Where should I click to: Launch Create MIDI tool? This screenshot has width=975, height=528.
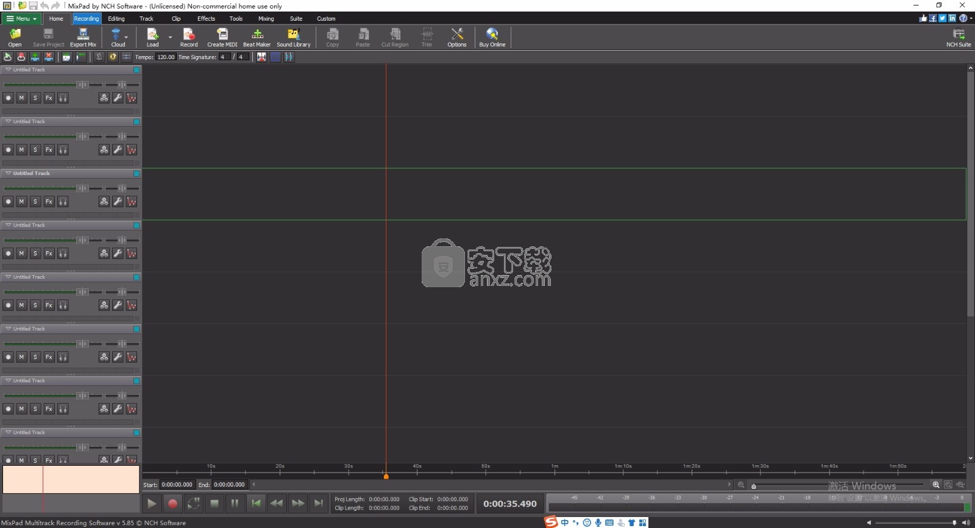click(x=222, y=37)
